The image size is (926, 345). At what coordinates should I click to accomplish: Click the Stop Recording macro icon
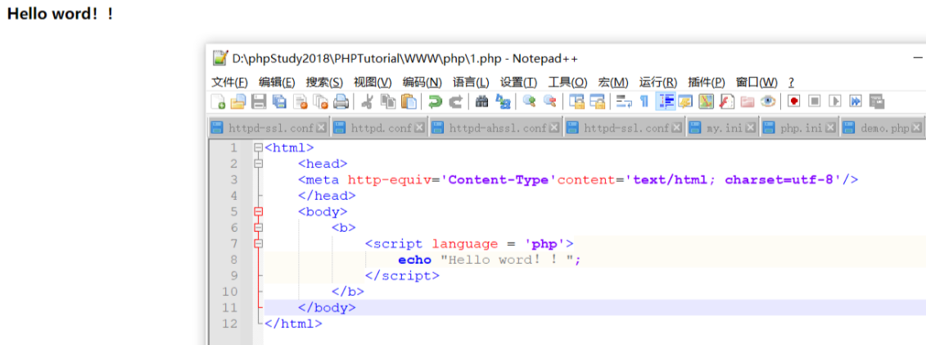pos(815,102)
